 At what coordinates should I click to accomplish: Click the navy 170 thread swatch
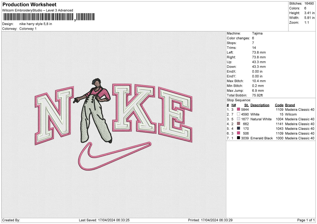point(239,129)
